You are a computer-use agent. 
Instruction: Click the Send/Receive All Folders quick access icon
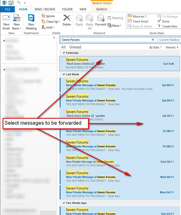[x=11, y=3]
